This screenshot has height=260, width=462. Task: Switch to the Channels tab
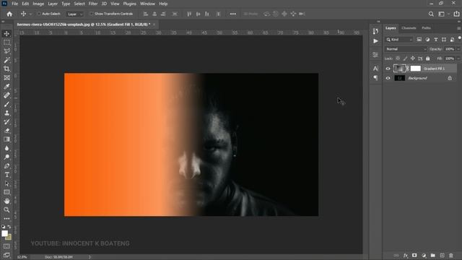(x=409, y=28)
